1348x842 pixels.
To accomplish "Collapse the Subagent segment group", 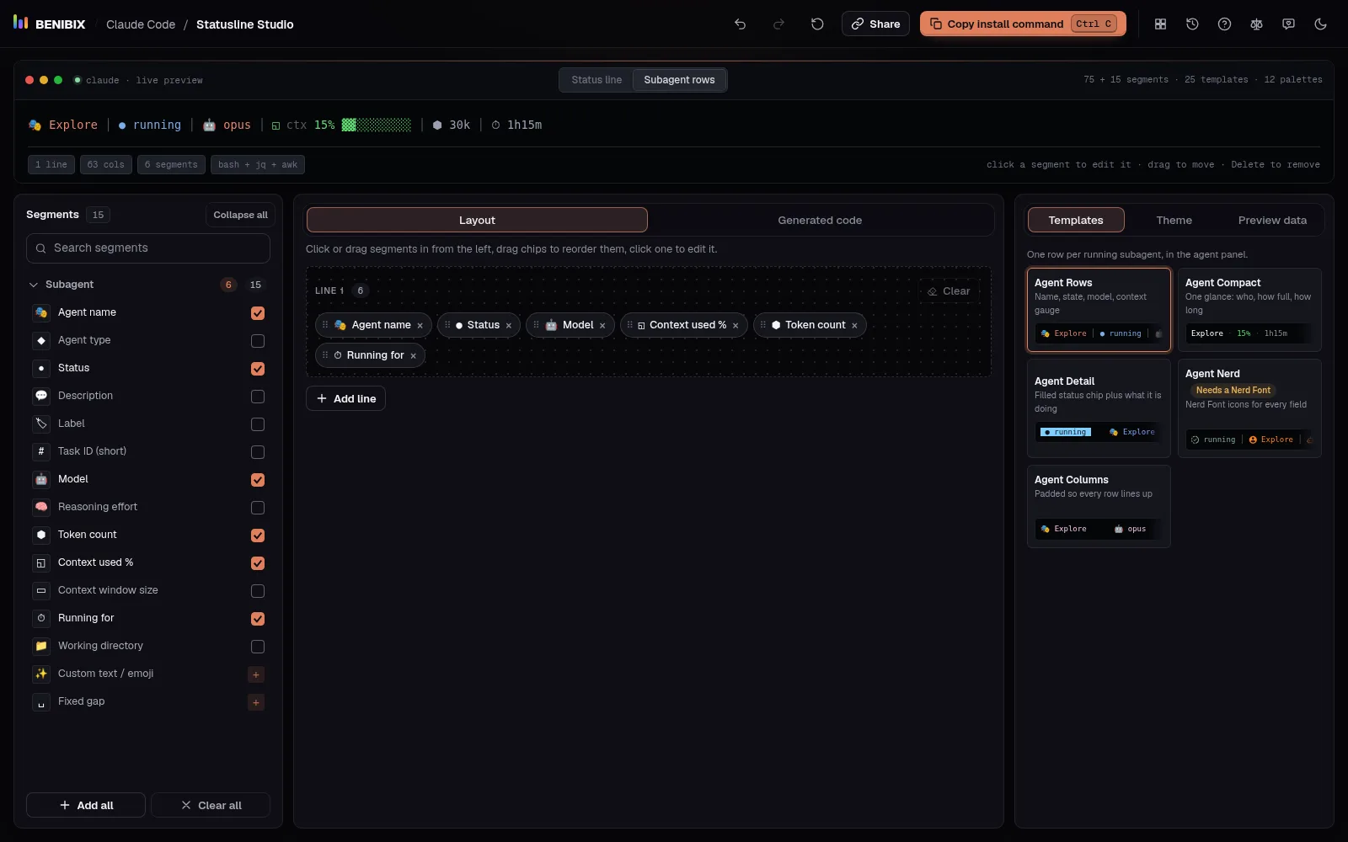I will click(x=34, y=285).
